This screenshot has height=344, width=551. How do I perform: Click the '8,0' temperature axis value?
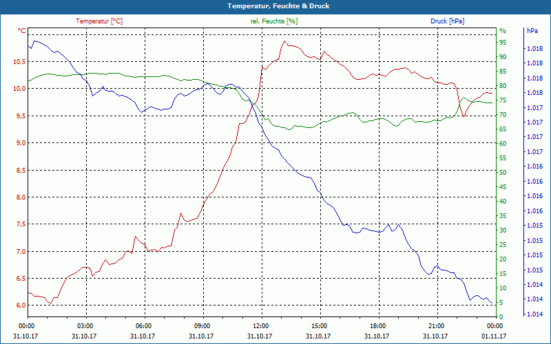click(x=21, y=197)
